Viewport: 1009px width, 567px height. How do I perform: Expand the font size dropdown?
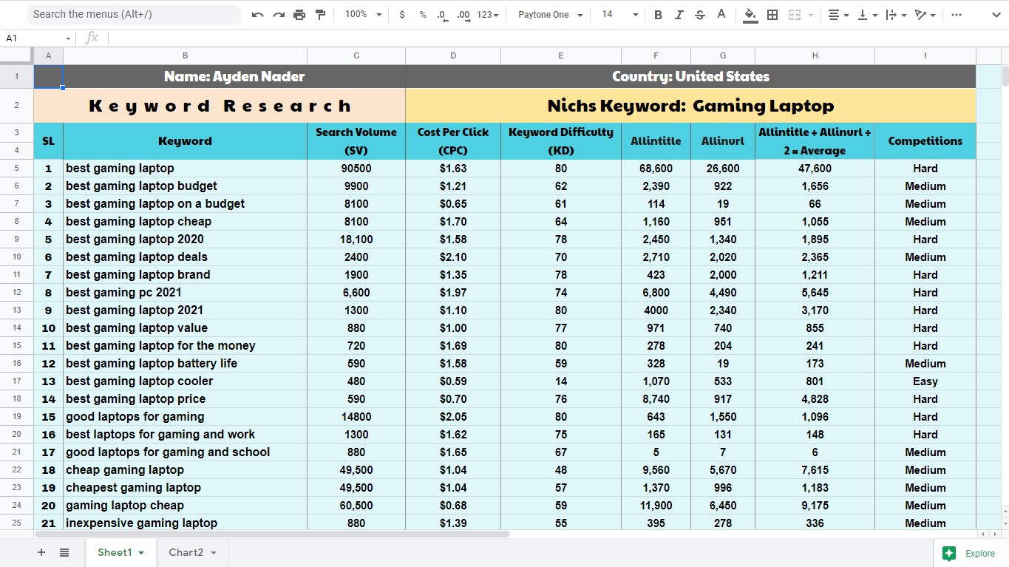tap(619, 15)
